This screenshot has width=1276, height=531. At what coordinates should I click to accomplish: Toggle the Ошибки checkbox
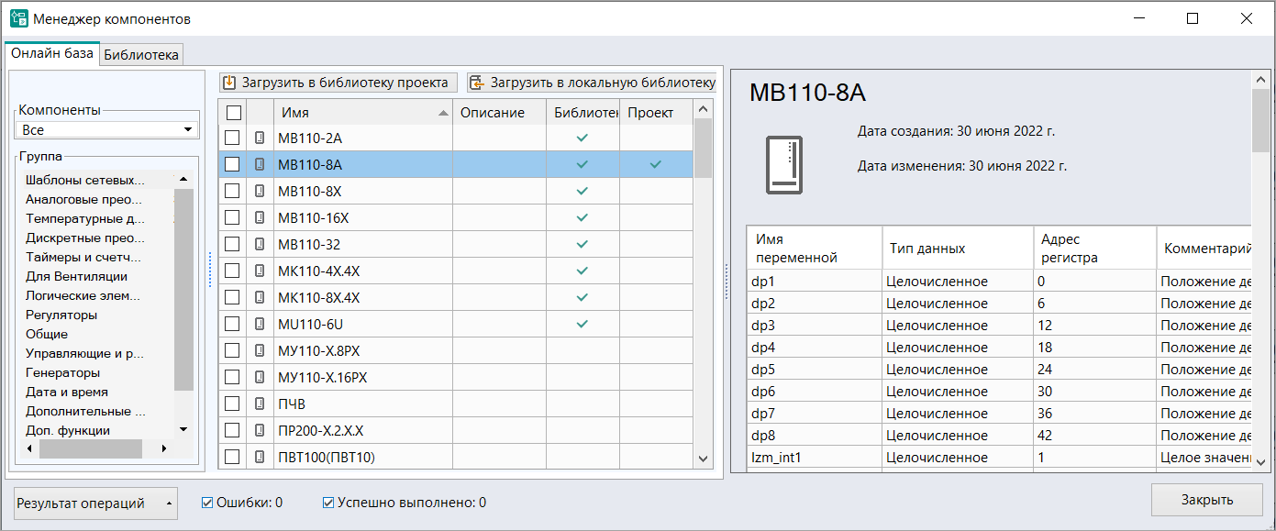point(207,503)
